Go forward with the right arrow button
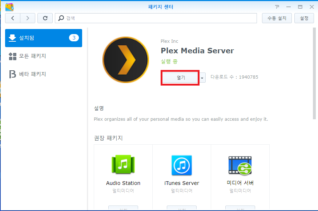The width and height of the screenshot is (318, 211). [x=28, y=18]
